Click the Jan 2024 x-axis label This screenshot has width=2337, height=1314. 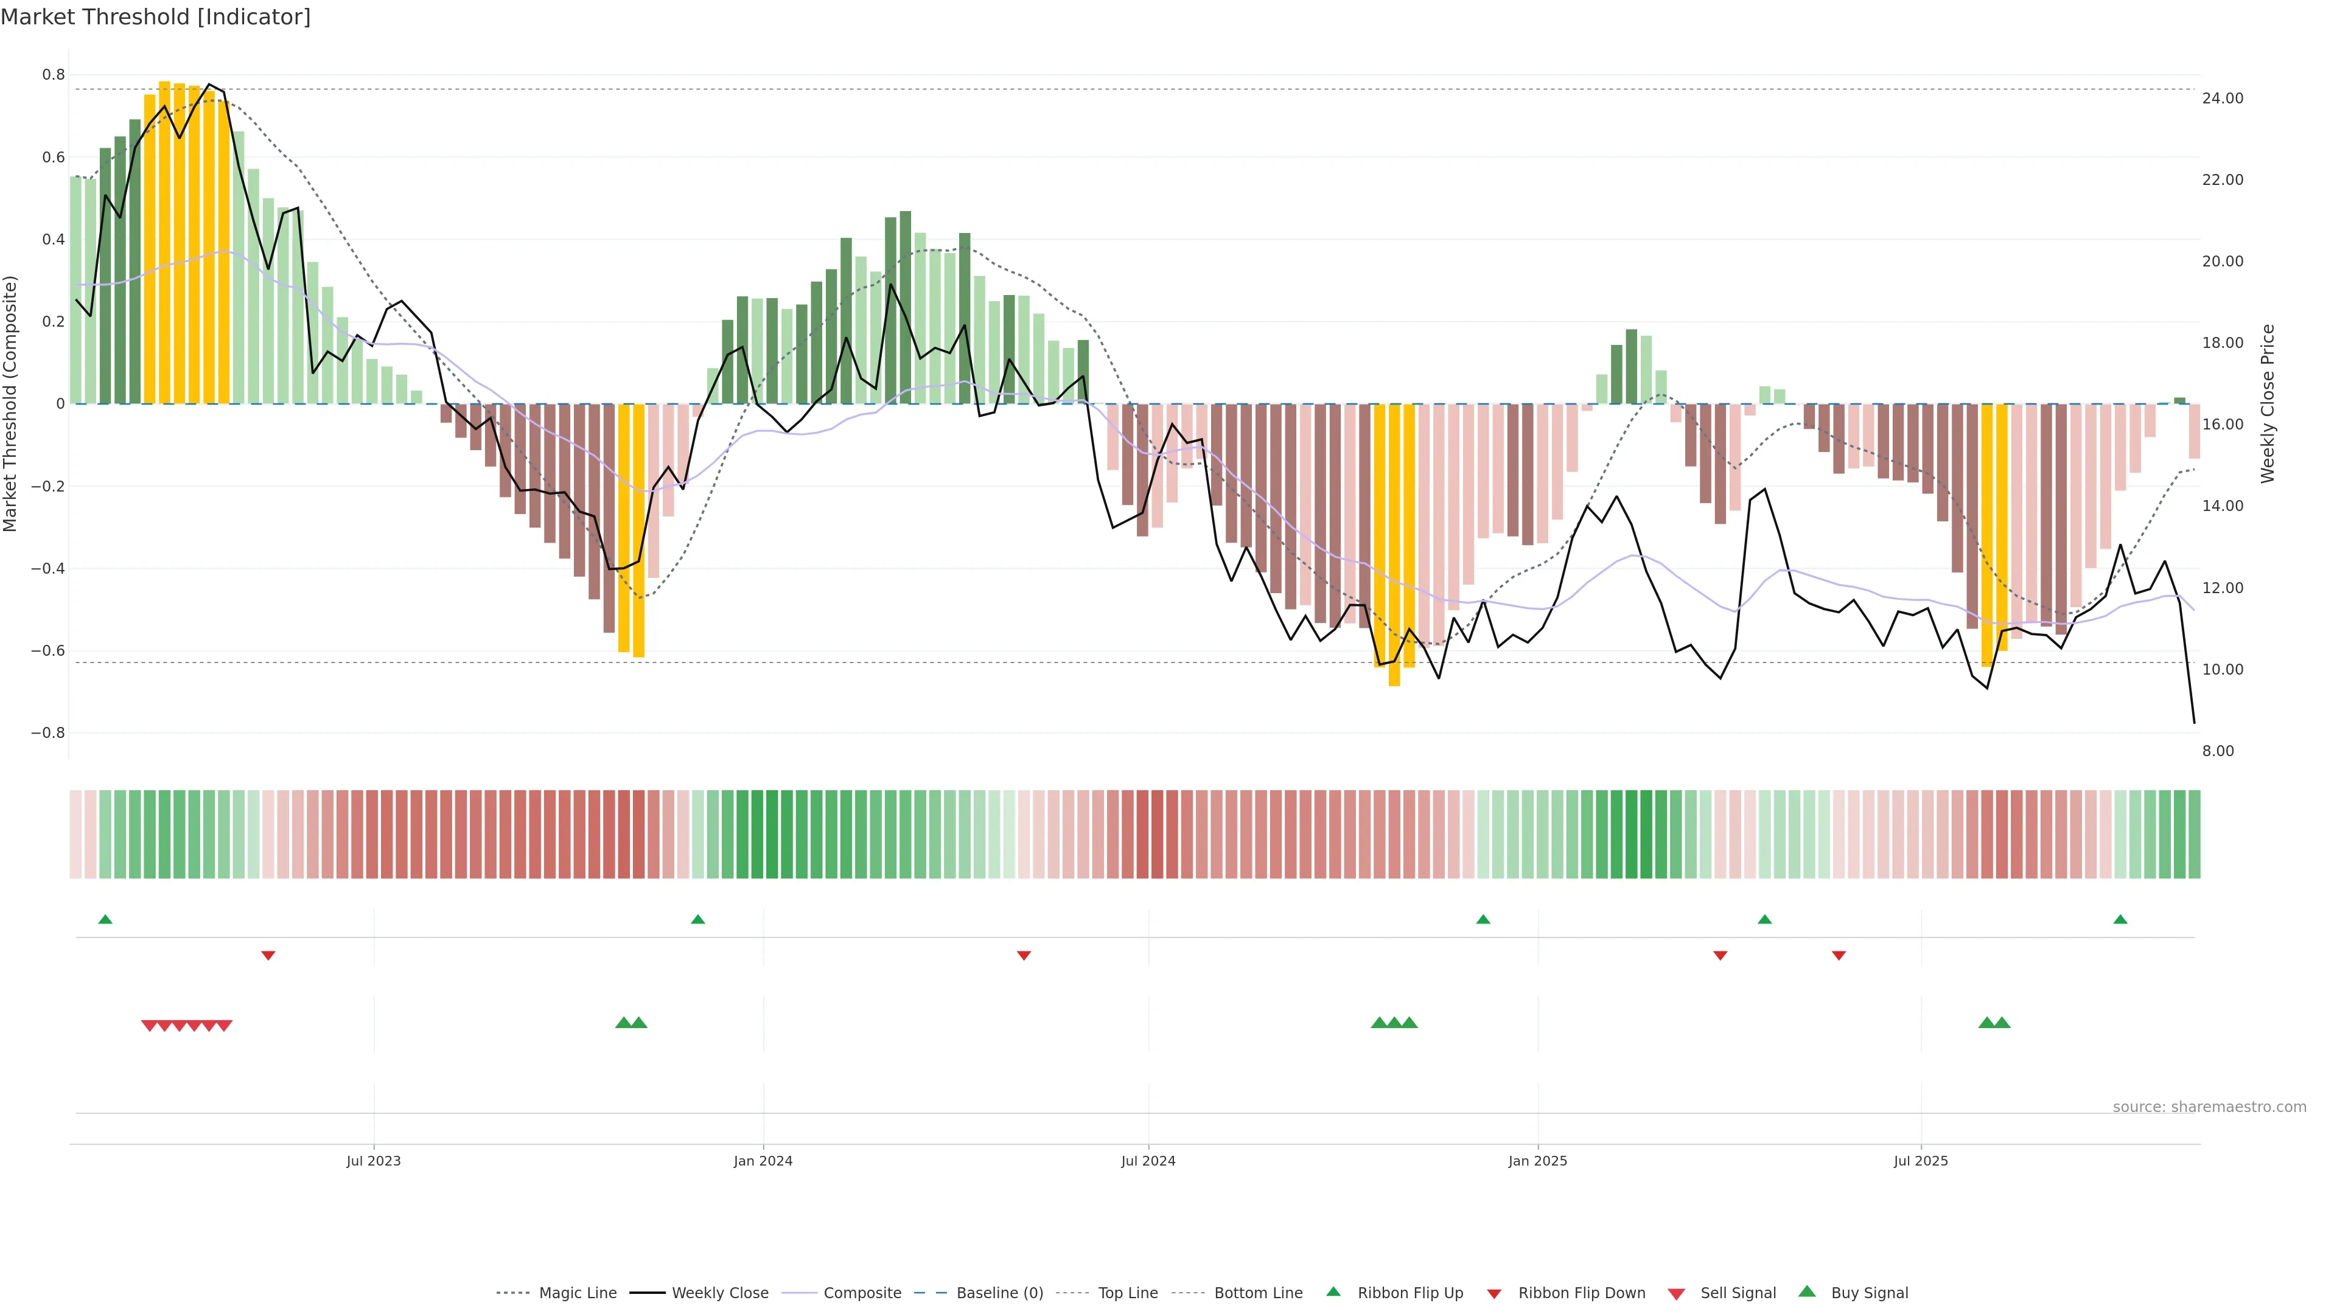pyautogui.click(x=763, y=1161)
